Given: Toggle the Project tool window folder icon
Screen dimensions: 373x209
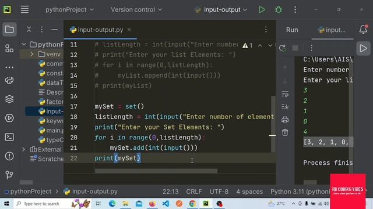Looking at the screenshot, I should coord(9,30).
